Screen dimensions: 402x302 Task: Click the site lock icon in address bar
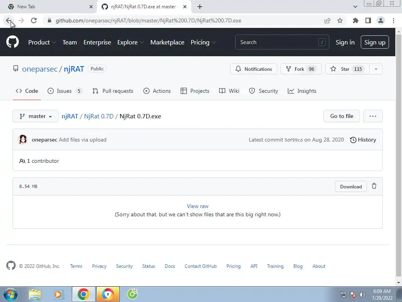point(49,20)
